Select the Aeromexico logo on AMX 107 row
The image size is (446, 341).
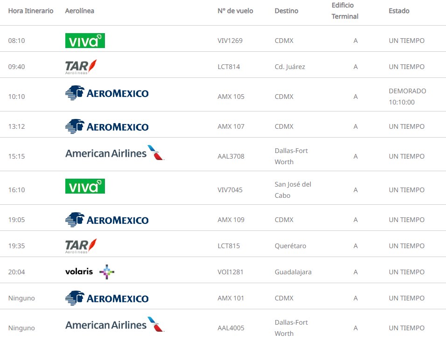[107, 126]
